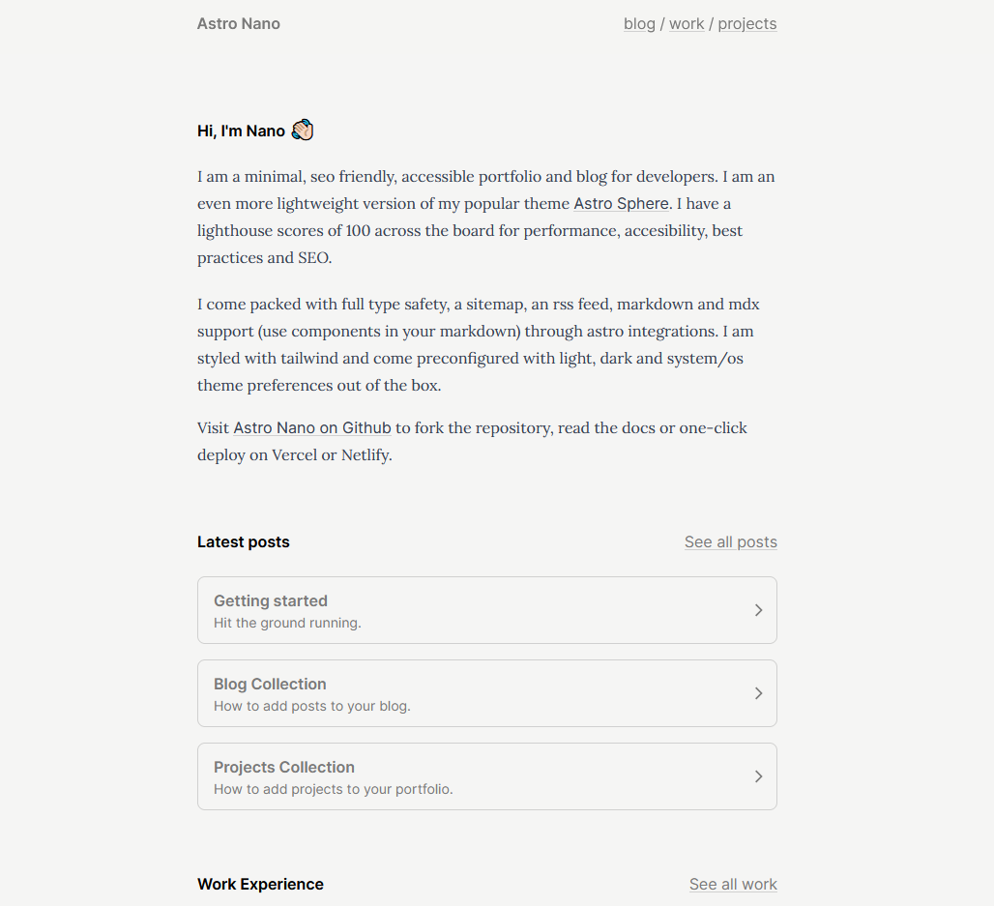Click See all posts
Viewport: 994px width, 906px height.
(x=730, y=542)
